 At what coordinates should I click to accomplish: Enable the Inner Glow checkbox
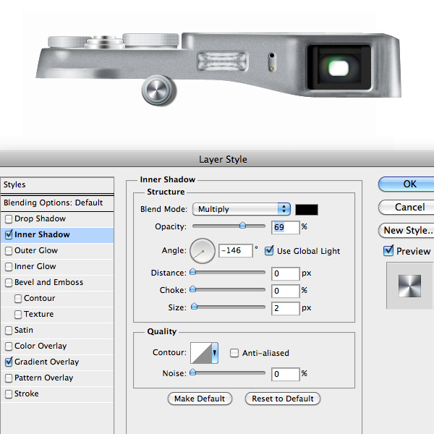(x=9, y=267)
